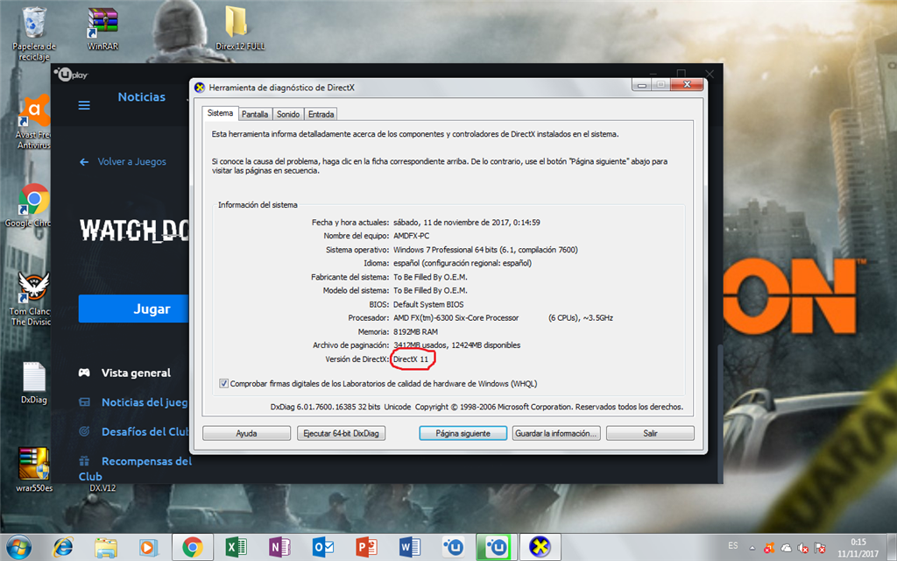Click the OneDrive cloud tray icon
The image size is (897, 561).
click(786, 548)
